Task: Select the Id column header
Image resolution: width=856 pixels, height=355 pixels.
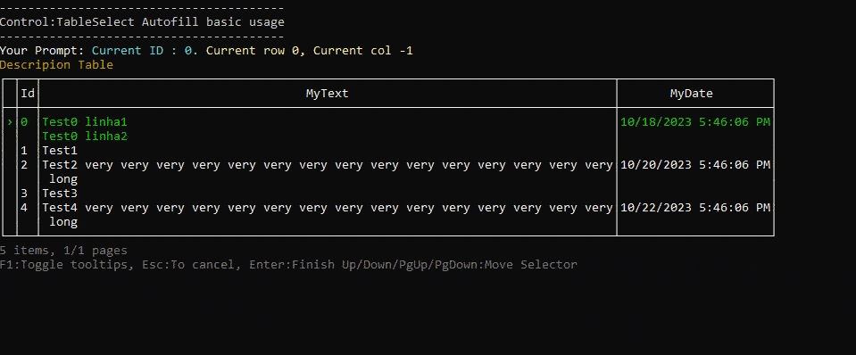Action: coord(28,94)
